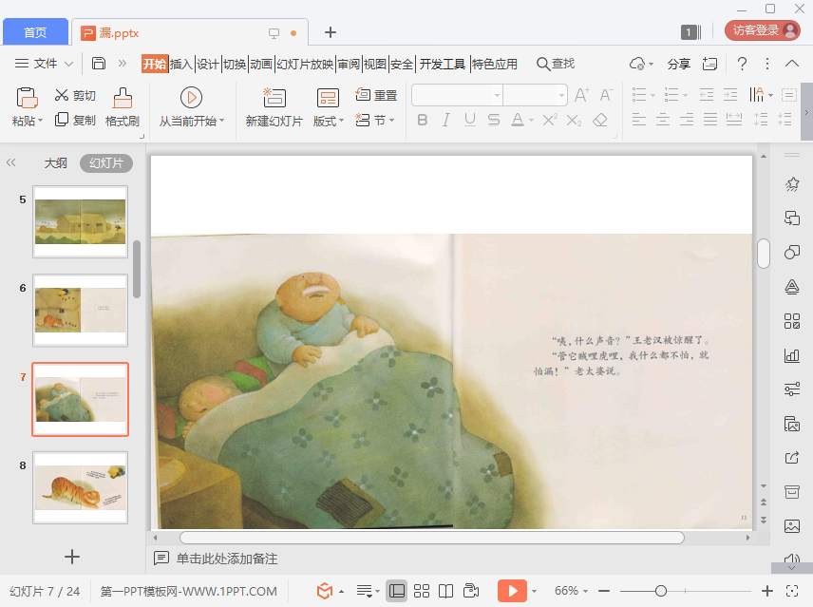Open the 插入 ribbon tab
813x607 pixels.
click(x=181, y=64)
